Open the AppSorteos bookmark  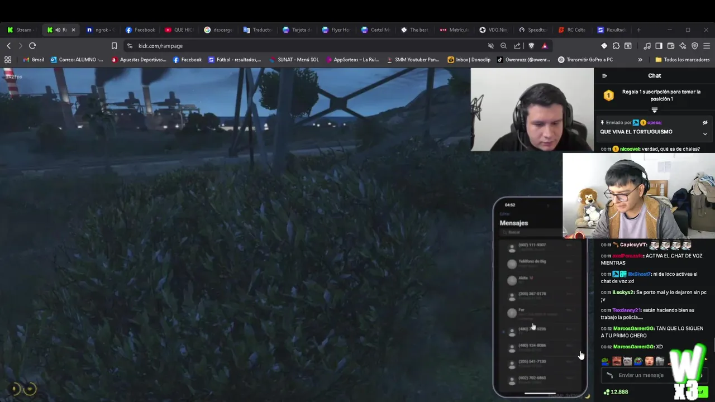coord(352,60)
